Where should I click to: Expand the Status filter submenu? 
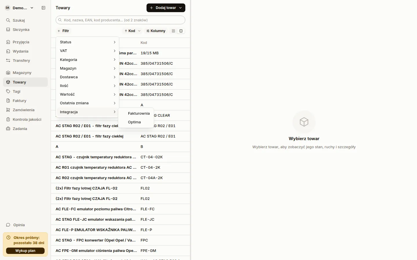[x=87, y=42]
